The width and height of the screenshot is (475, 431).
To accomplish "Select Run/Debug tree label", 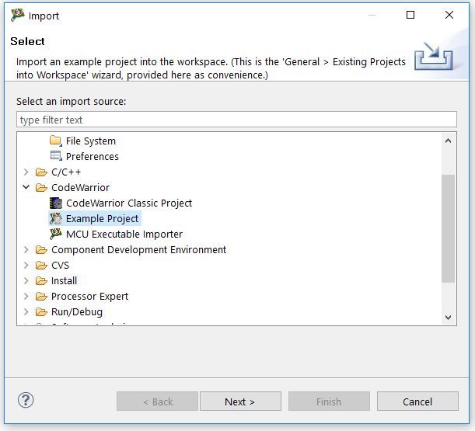I will [77, 312].
